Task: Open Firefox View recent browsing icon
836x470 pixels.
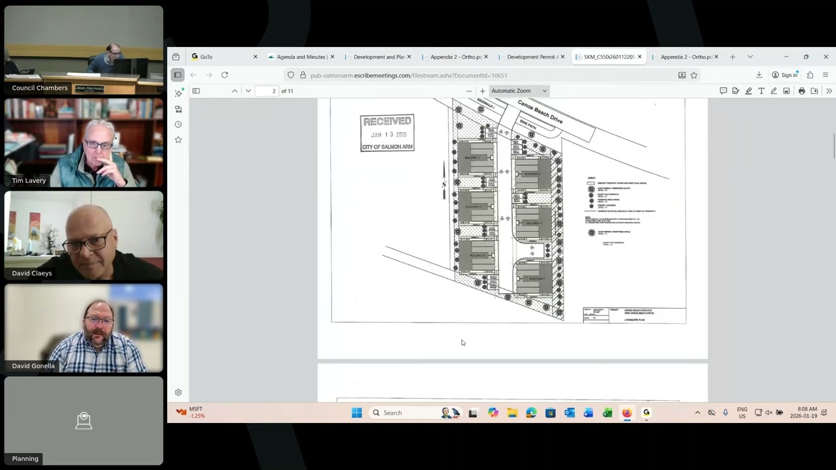Action: (x=176, y=57)
